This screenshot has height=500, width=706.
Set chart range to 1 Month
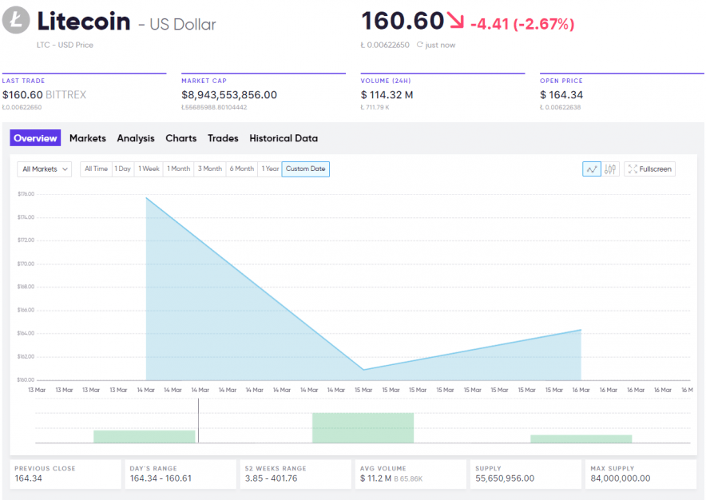pyautogui.click(x=178, y=169)
